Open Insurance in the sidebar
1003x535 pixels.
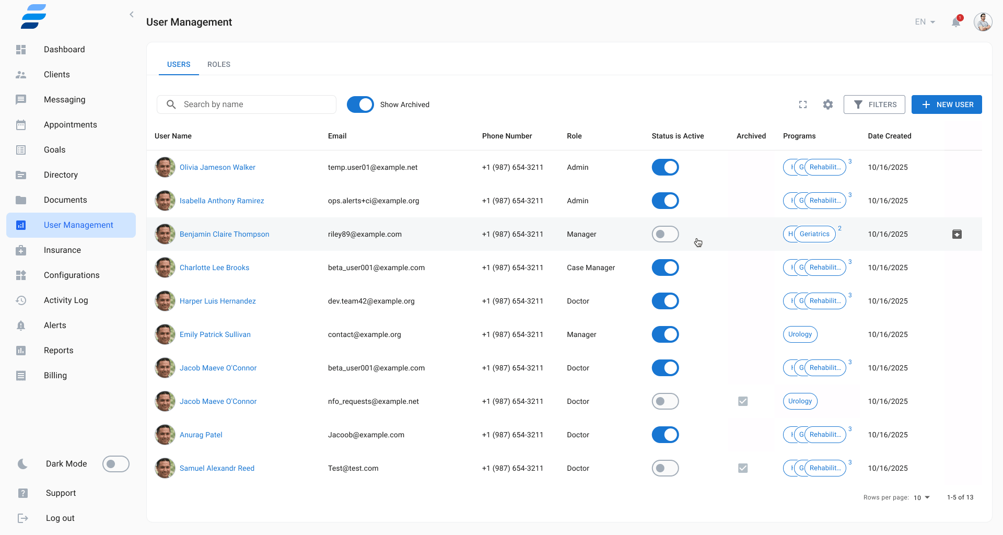click(62, 250)
